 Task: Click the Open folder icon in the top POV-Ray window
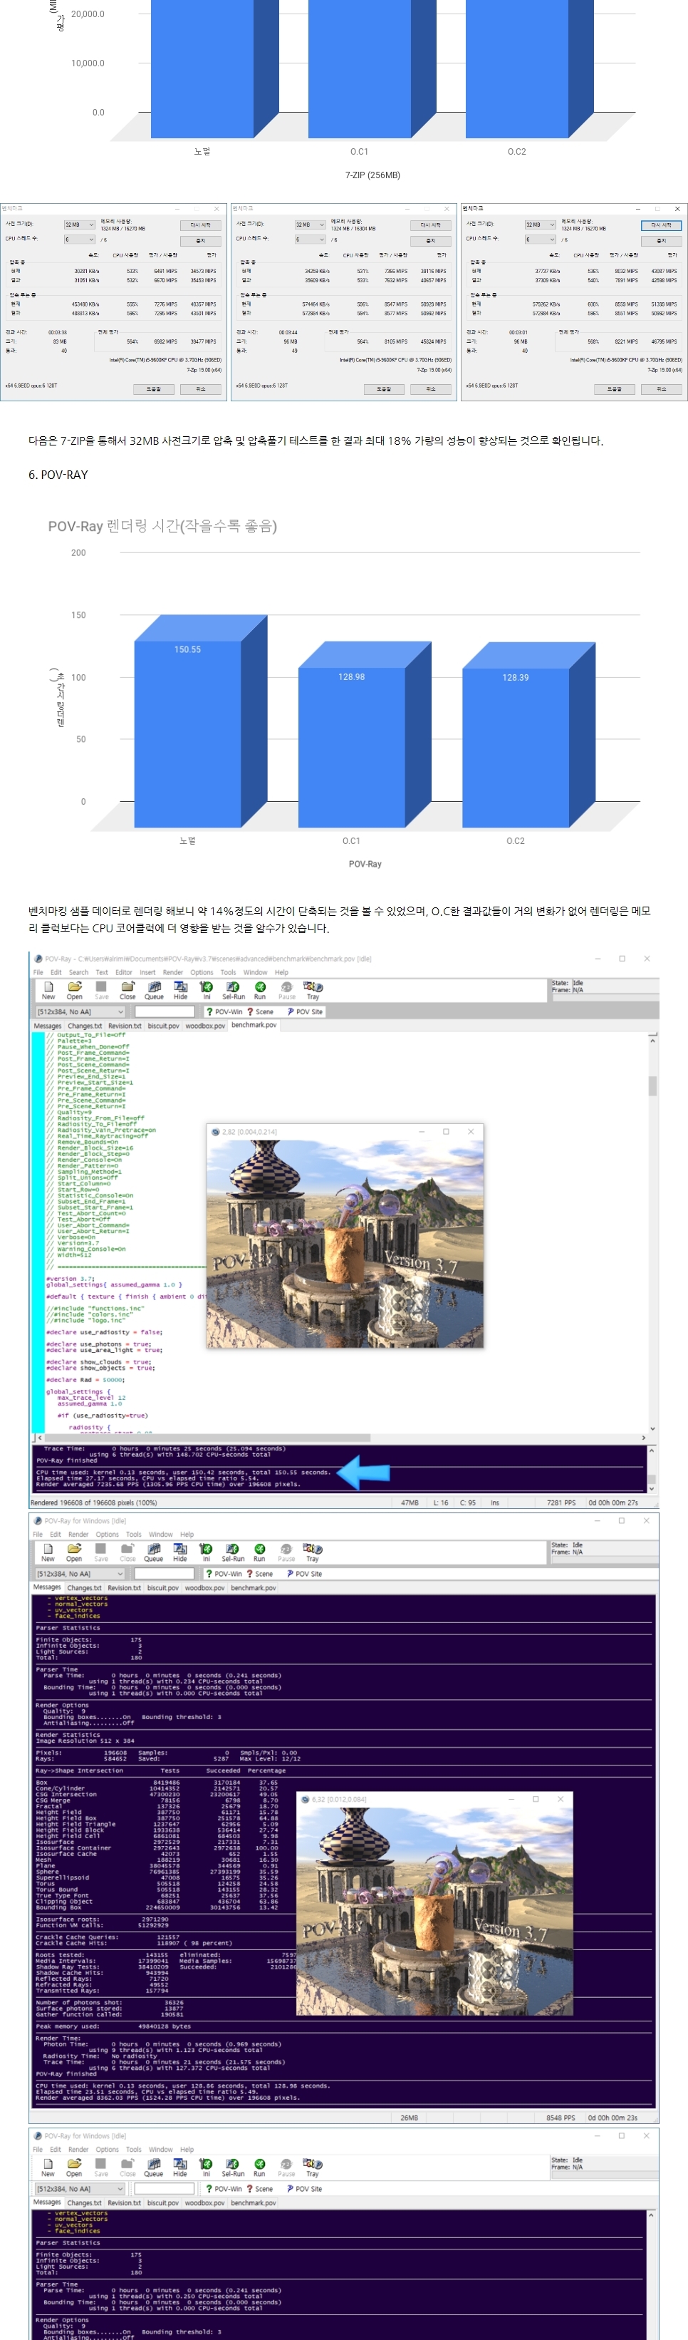[x=75, y=989]
